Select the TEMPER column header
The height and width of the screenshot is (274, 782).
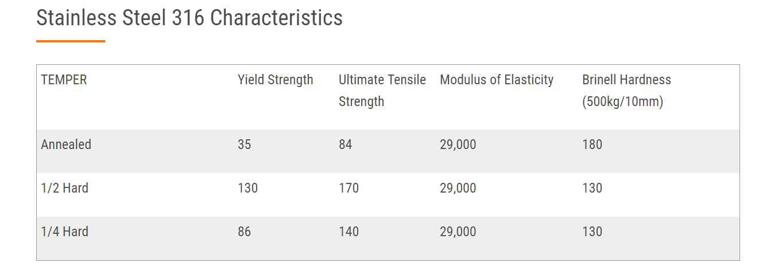[64, 80]
